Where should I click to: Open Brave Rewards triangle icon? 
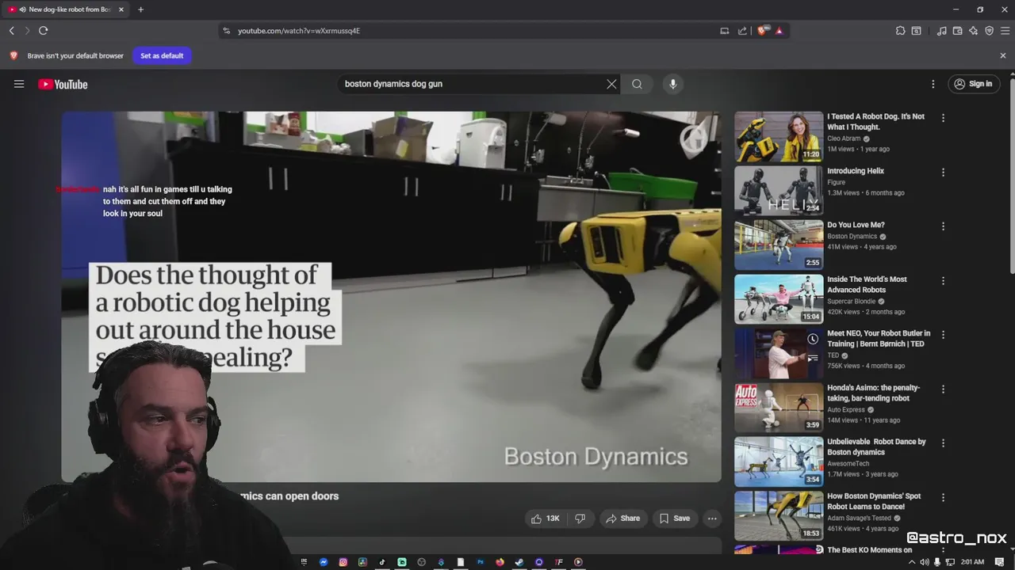pyautogui.click(x=779, y=31)
